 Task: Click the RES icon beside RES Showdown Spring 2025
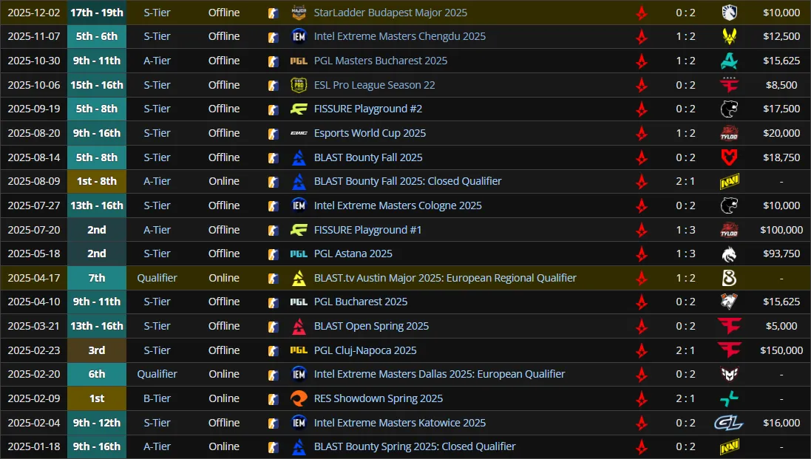(299, 398)
